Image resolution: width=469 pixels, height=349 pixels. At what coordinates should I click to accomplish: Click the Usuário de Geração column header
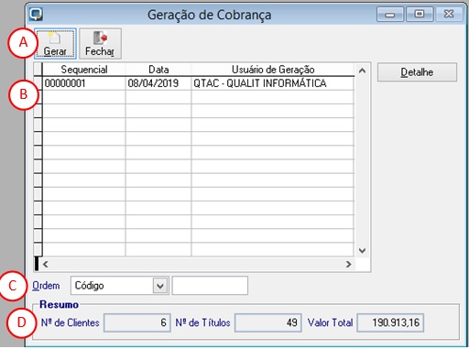[273, 70]
